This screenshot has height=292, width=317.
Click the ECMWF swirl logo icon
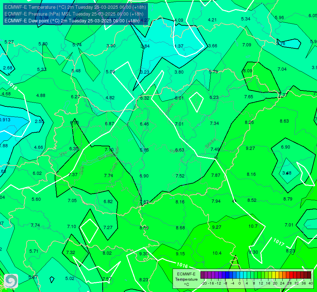pyautogui.click(x=11, y=281)
